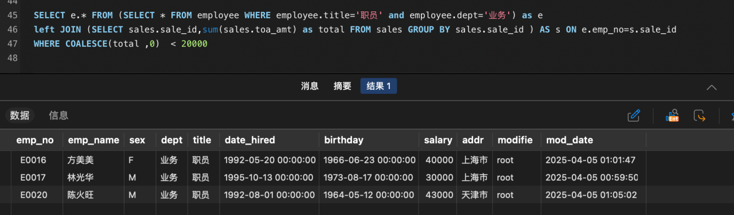The image size is (734, 215).
Task: Click the salary cell showing 43000
Action: 439,195
